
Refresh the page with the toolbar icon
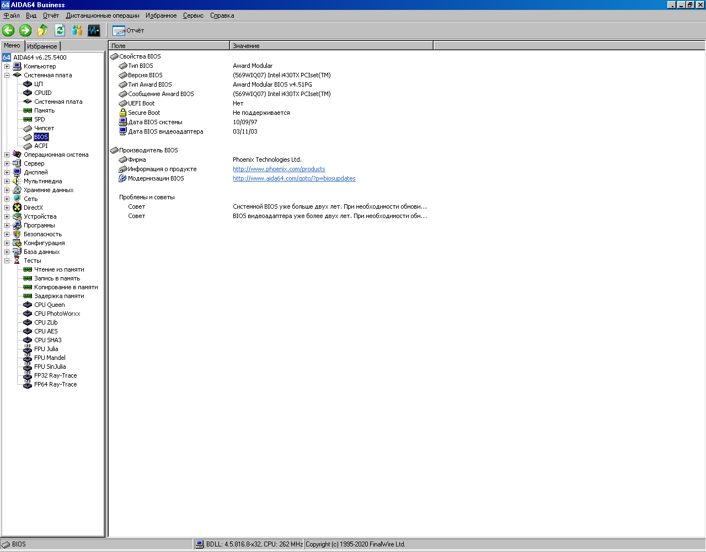click(x=60, y=30)
